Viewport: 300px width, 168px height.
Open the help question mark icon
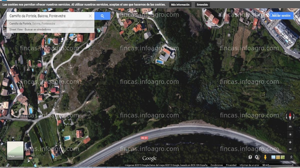point(250,157)
